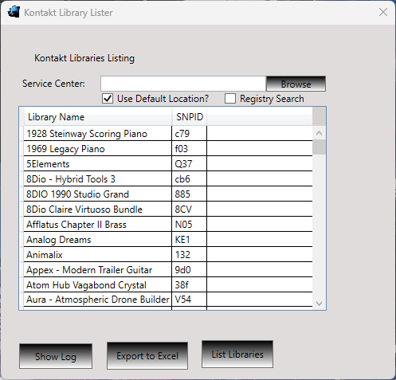
Task: Select Appex - Modern Trailer Guitar row
Action: pyautogui.click(x=168, y=269)
